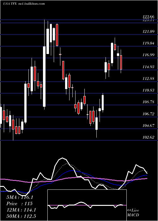Click the 106.72 price level label
This screenshot has width=158, height=221.
click(149, 114)
